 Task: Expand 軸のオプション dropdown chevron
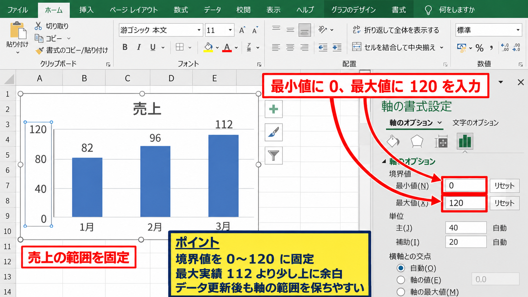[x=440, y=123]
